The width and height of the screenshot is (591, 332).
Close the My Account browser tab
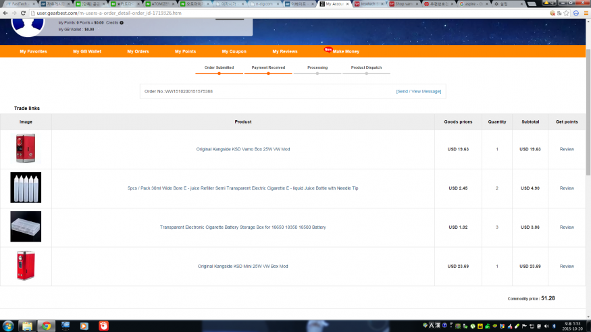coord(348,4)
